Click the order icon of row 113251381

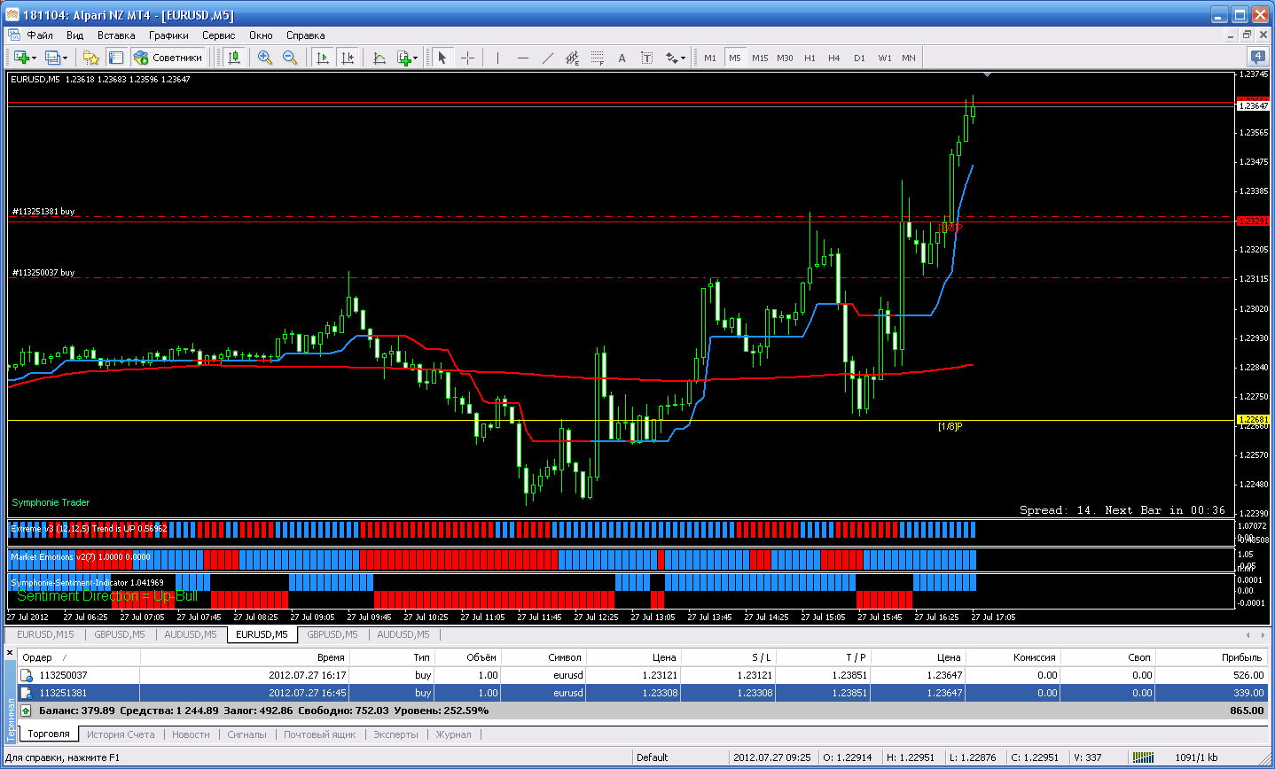tap(27, 693)
